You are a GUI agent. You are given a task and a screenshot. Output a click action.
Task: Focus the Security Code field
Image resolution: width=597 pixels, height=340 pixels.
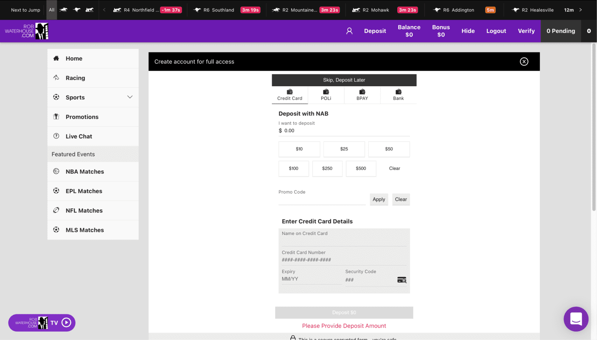coord(370,280)
